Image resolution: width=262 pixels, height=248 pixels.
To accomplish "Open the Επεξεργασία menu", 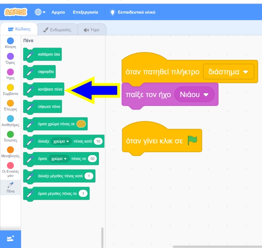I will (85, 12).
